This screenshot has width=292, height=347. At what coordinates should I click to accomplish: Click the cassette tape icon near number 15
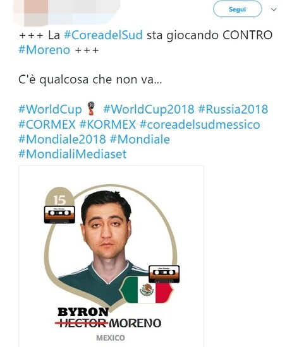click(x=59, y=215)
